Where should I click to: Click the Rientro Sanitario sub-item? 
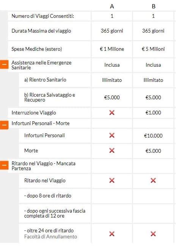pos(45,80)
